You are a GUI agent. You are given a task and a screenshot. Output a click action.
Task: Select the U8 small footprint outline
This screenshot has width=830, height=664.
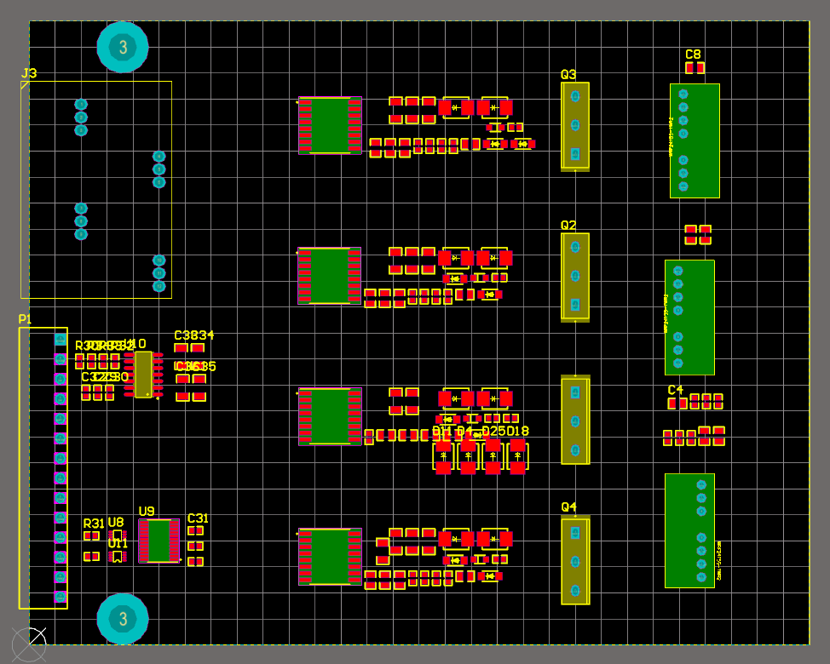click(118, 535)
